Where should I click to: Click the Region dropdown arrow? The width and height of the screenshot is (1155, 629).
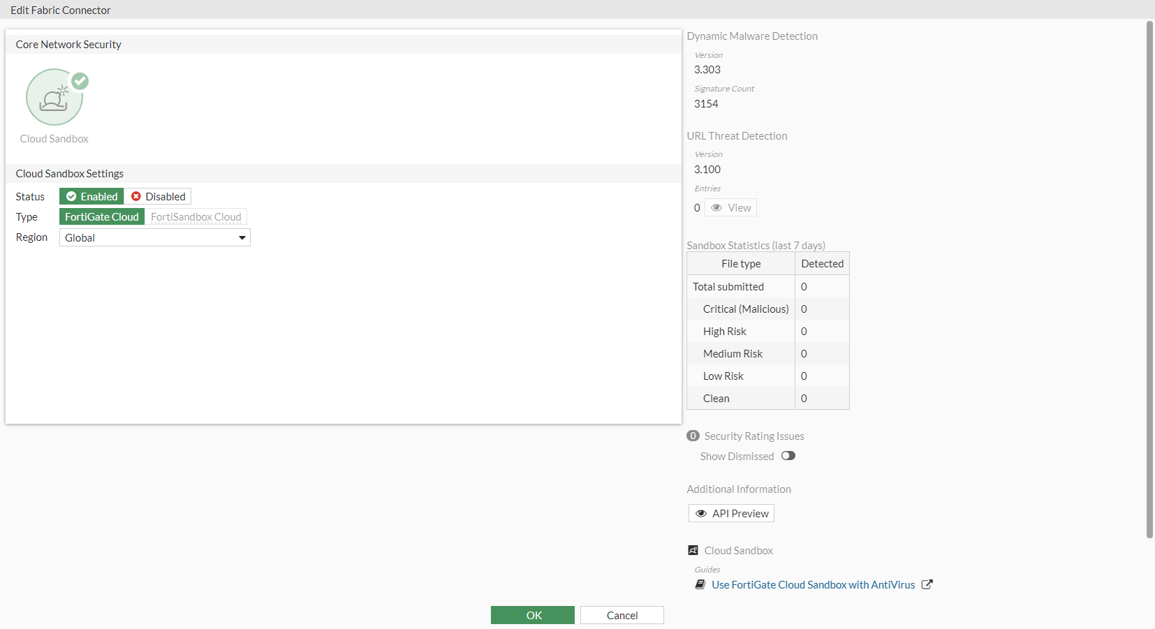tap(242, 238)
